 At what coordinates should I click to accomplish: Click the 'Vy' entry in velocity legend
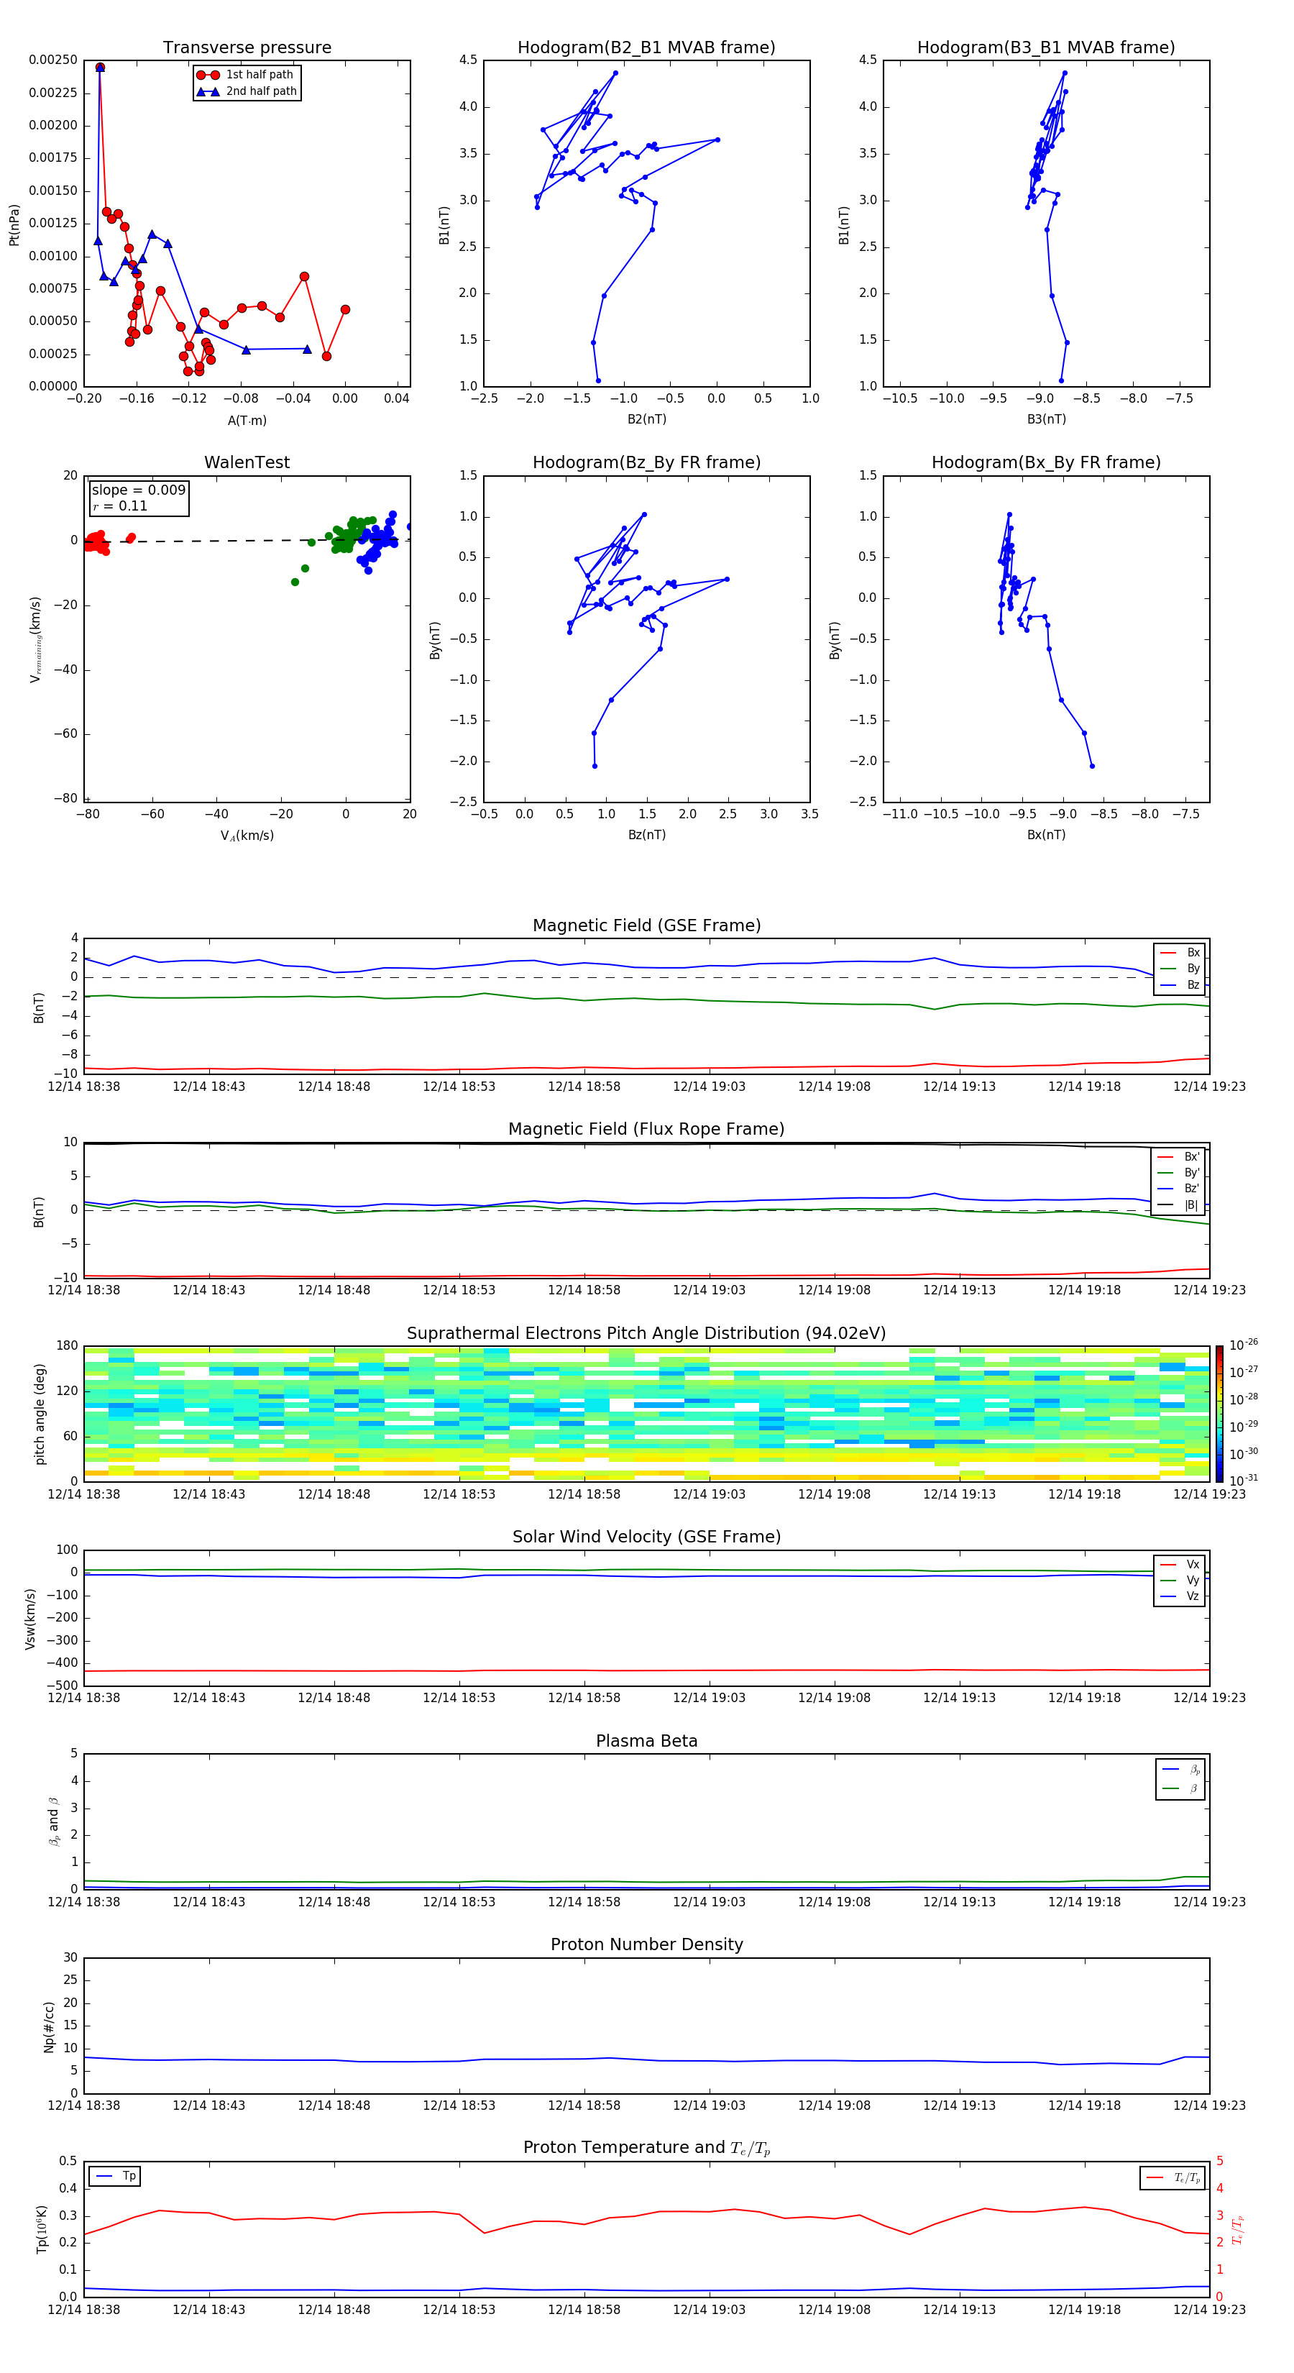tap(1180, 1580)
